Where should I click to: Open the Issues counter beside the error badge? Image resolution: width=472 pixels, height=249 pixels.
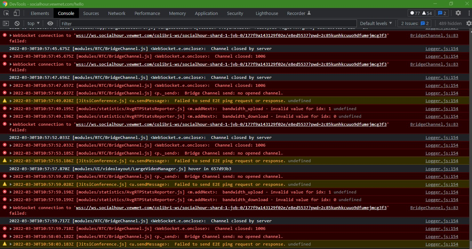442,13
